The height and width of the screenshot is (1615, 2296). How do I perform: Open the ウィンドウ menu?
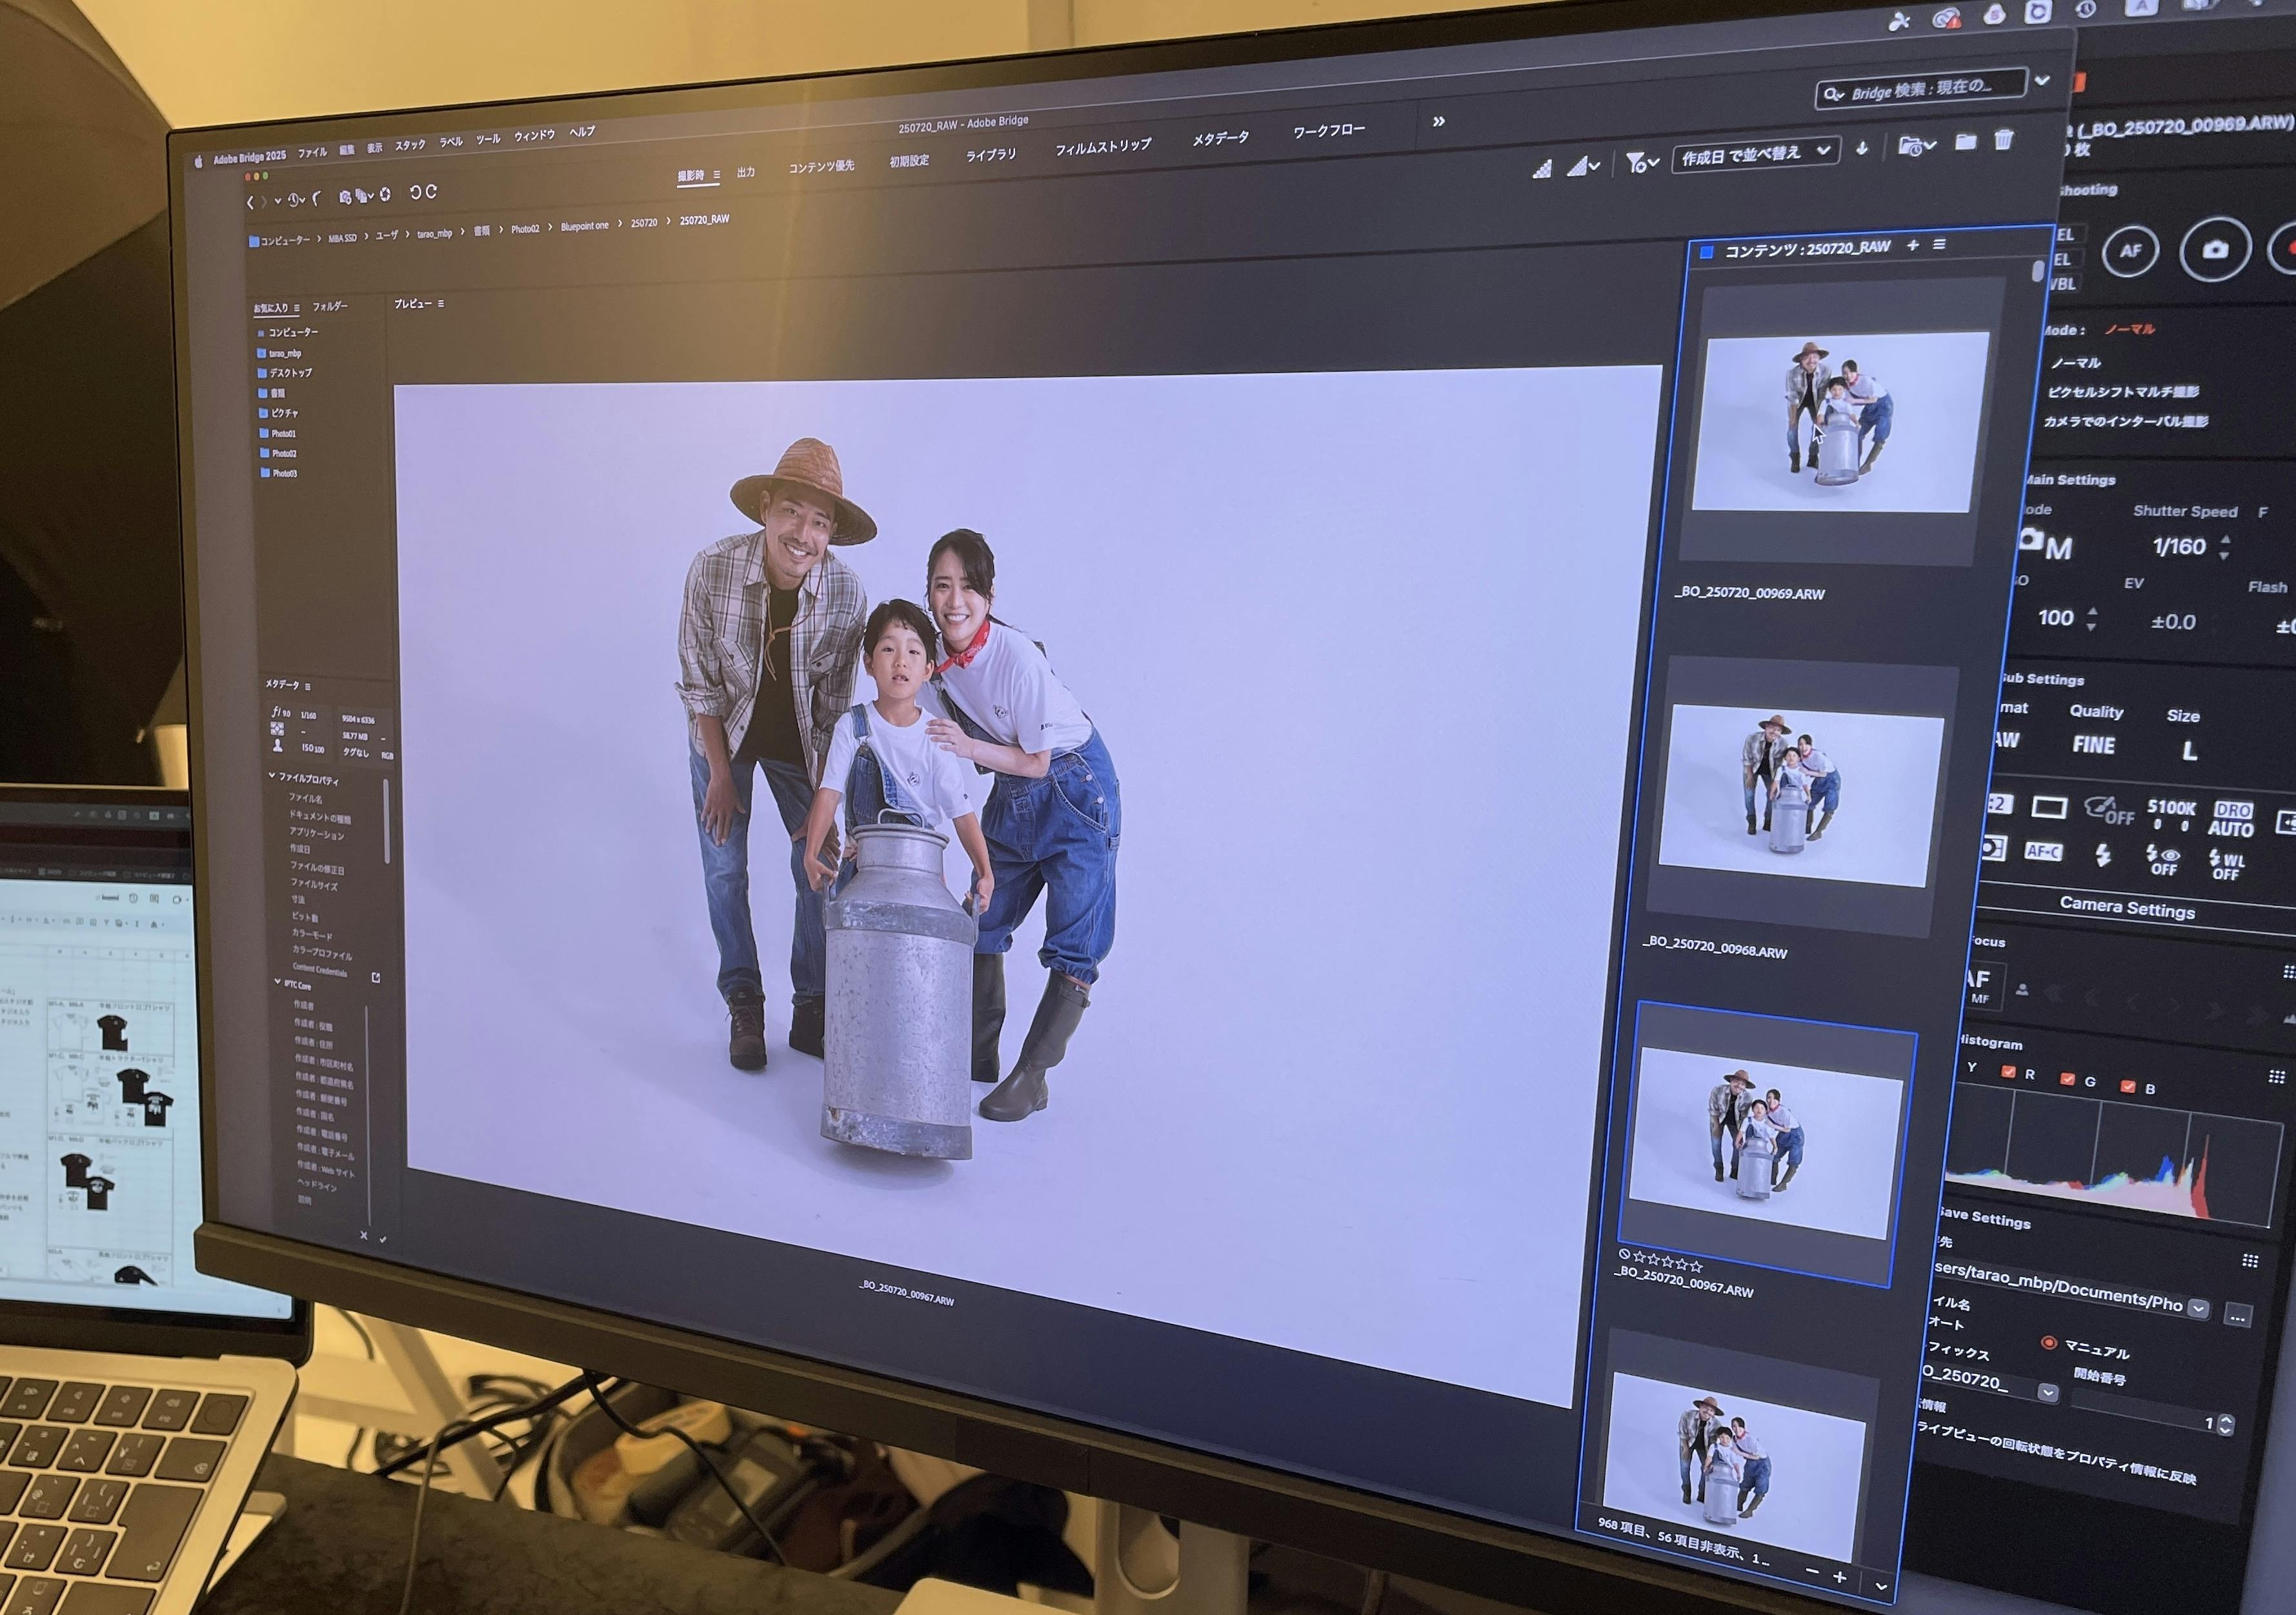[x=534, y=136]
